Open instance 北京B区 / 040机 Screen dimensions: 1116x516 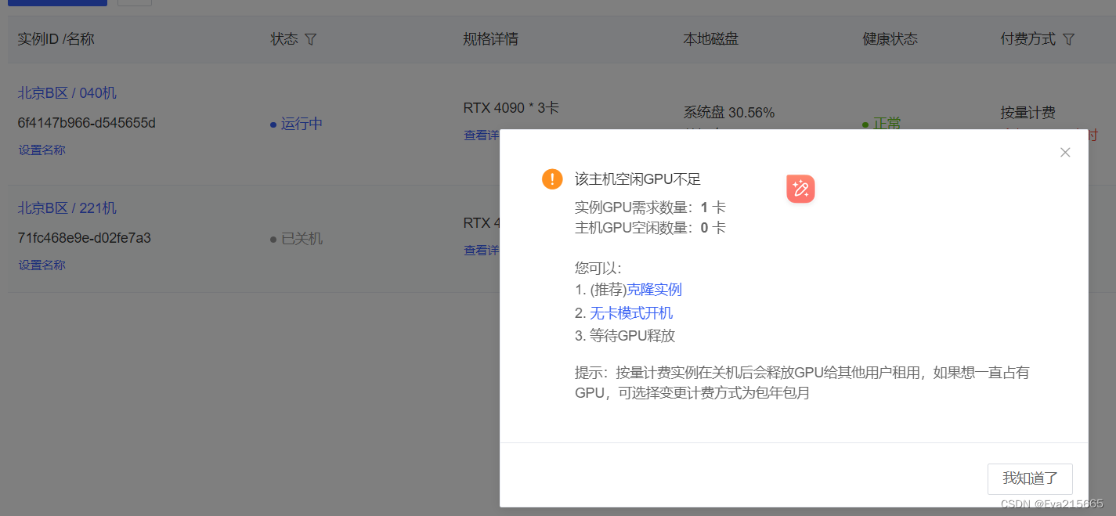(67, 93)
